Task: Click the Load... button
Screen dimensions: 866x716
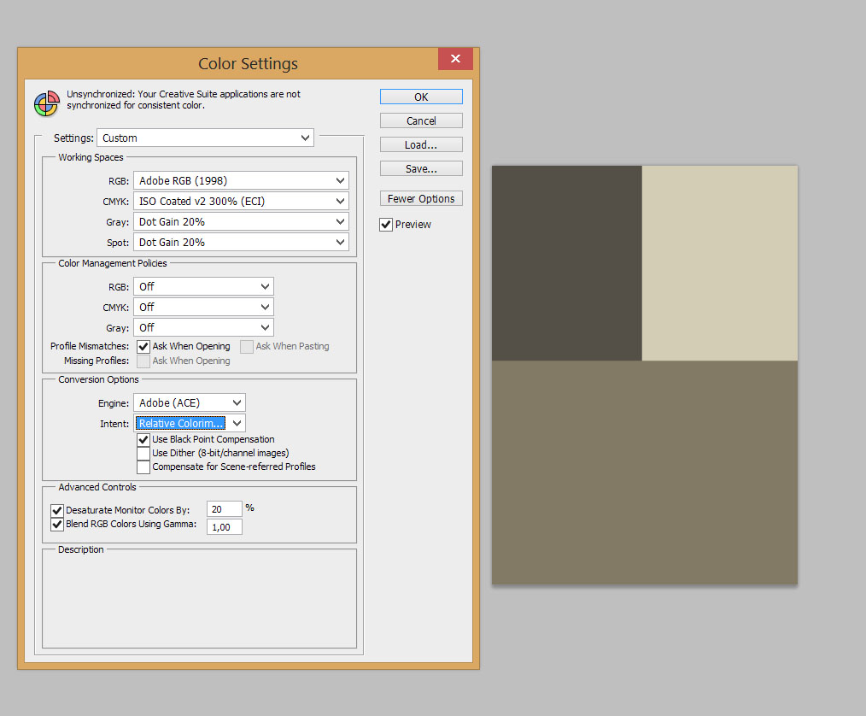Action: point(421,144)
